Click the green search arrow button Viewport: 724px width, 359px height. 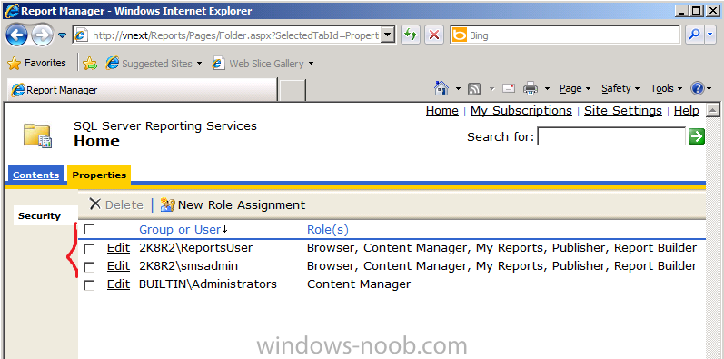pos(697,136)
